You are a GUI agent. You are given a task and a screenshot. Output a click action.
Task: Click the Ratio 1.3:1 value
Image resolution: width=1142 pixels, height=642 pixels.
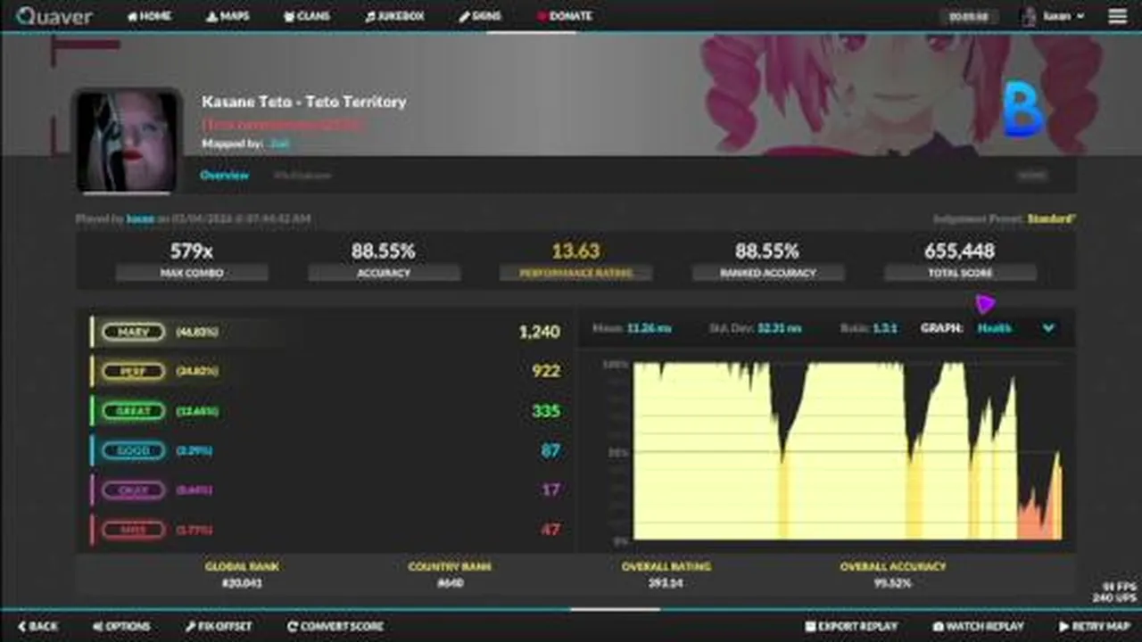[x=885, y=328]
